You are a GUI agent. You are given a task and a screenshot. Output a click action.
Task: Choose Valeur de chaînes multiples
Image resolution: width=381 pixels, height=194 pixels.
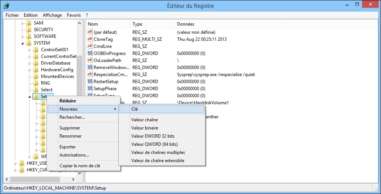point(162,152)
